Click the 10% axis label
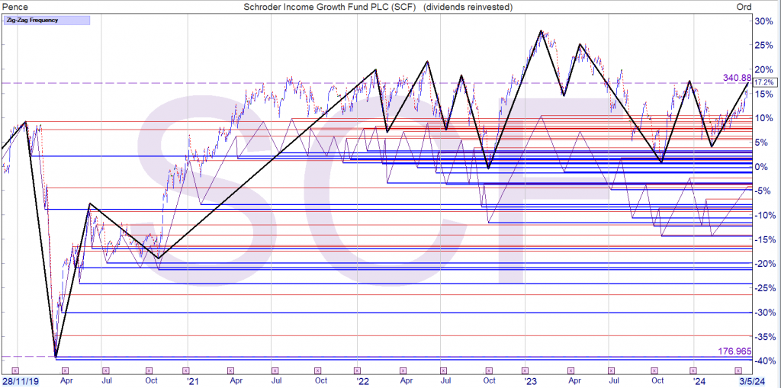This screenshot has width=781, height=388. coord(764,118)
